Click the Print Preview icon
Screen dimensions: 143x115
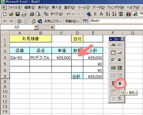tap(38, 14)
